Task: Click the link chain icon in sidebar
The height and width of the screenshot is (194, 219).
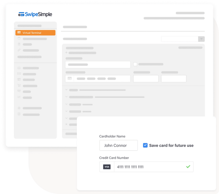Action: click(x=19, y=50)
